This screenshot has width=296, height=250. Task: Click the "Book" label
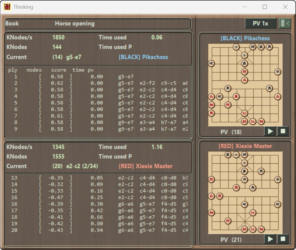12,24
